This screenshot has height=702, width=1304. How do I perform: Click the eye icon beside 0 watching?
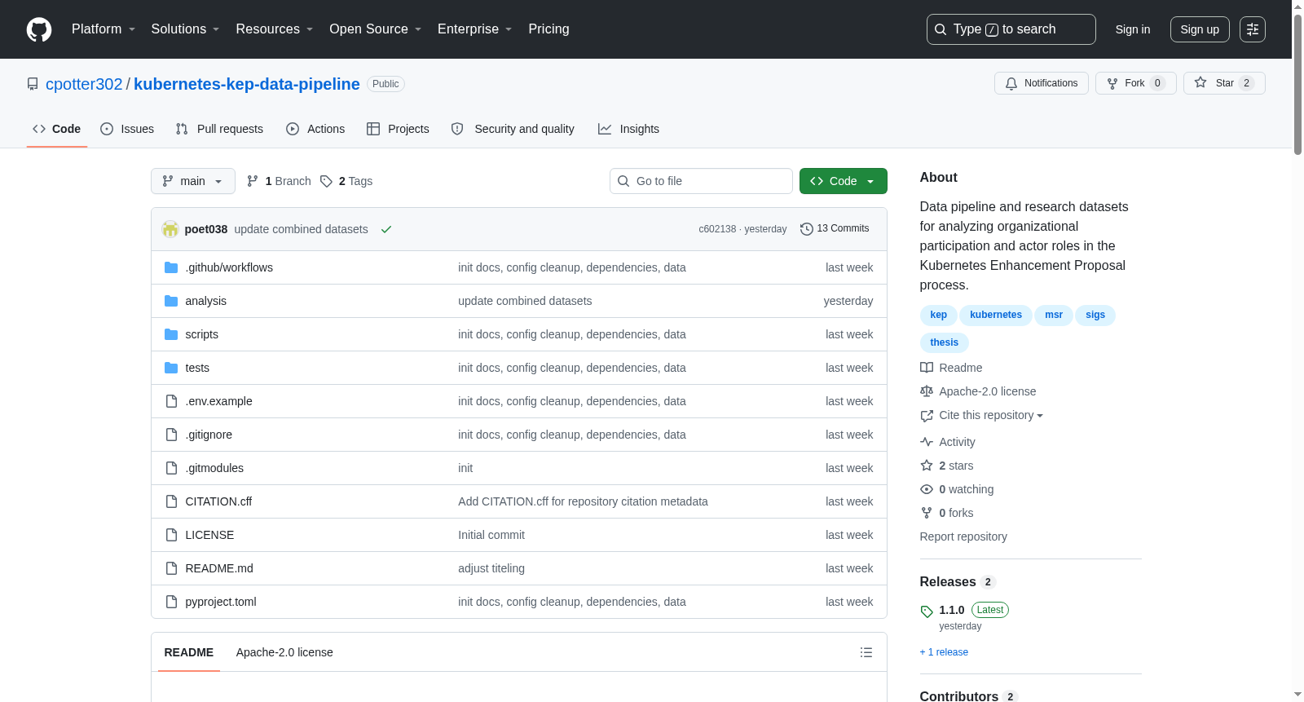[927, 489]
